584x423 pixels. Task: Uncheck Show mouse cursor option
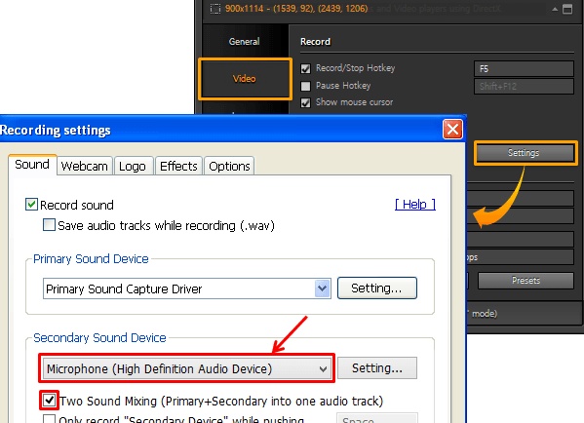point(305,102)
